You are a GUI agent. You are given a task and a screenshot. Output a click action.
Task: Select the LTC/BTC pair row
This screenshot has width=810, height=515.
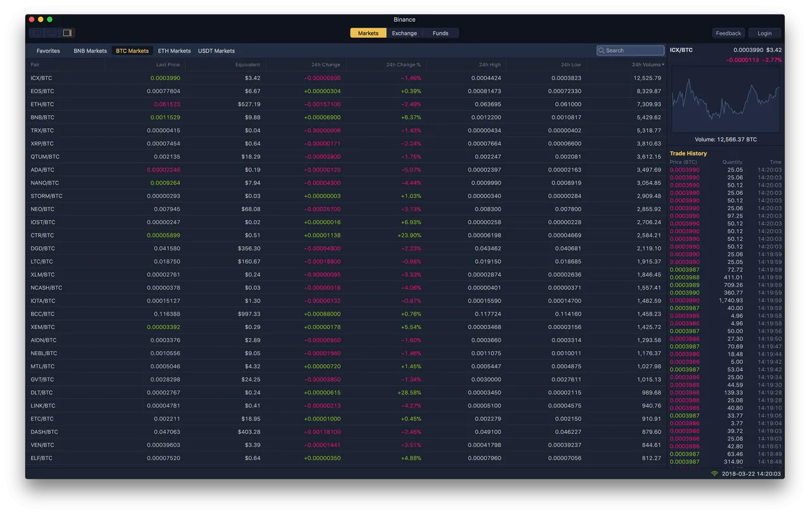coord(346,261)
